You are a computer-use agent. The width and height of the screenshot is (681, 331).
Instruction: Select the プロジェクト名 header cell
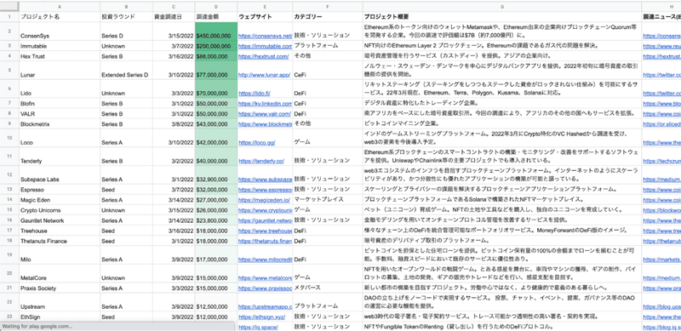[x=60, y=17]
